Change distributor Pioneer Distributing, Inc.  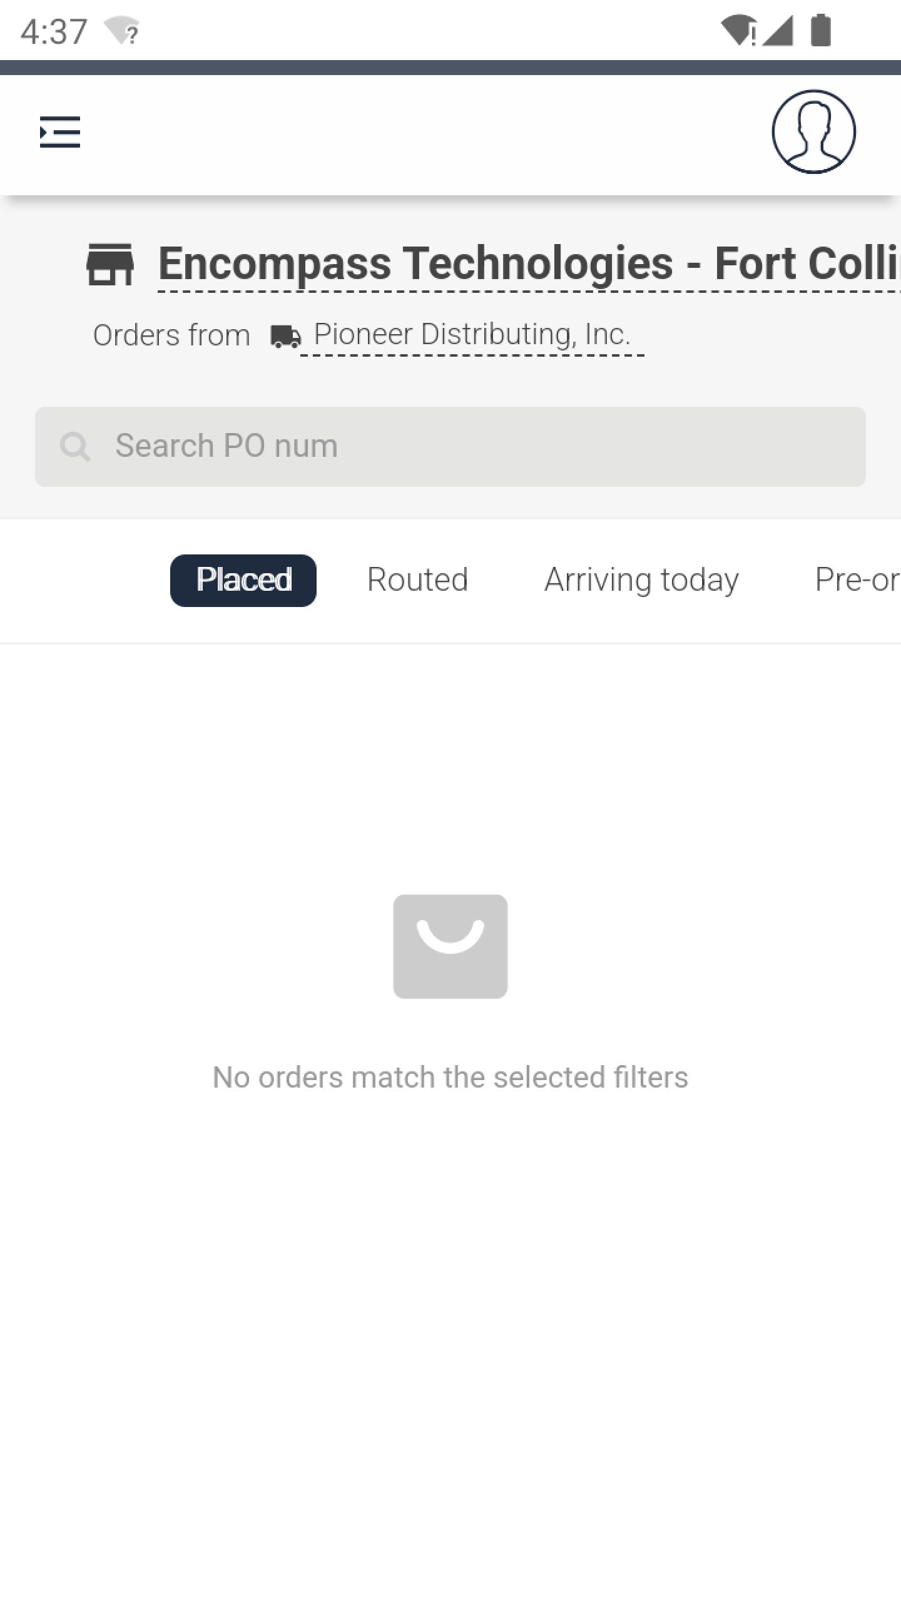(x=472, y=335)
